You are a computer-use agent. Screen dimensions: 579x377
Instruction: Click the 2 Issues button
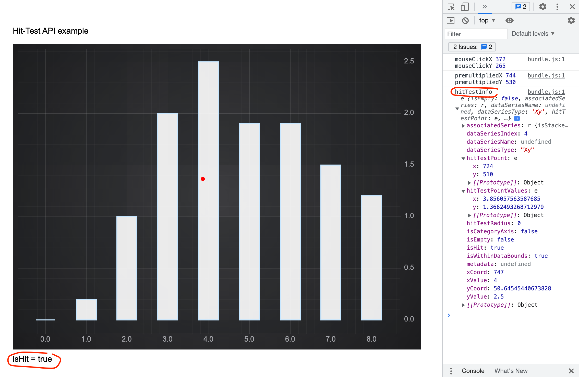[472, 47]
